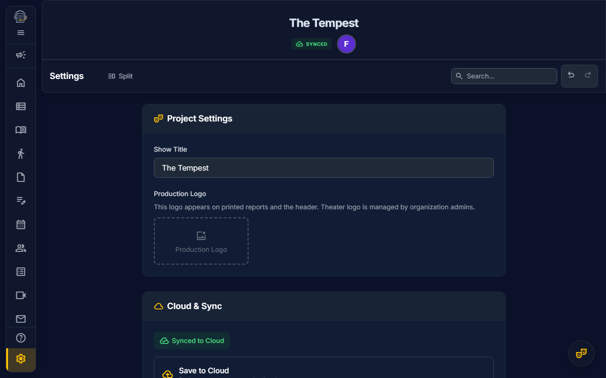The image size is (606, 378).
Task: Go to Home via the house sidebar icon
Action: coord(20,82)
